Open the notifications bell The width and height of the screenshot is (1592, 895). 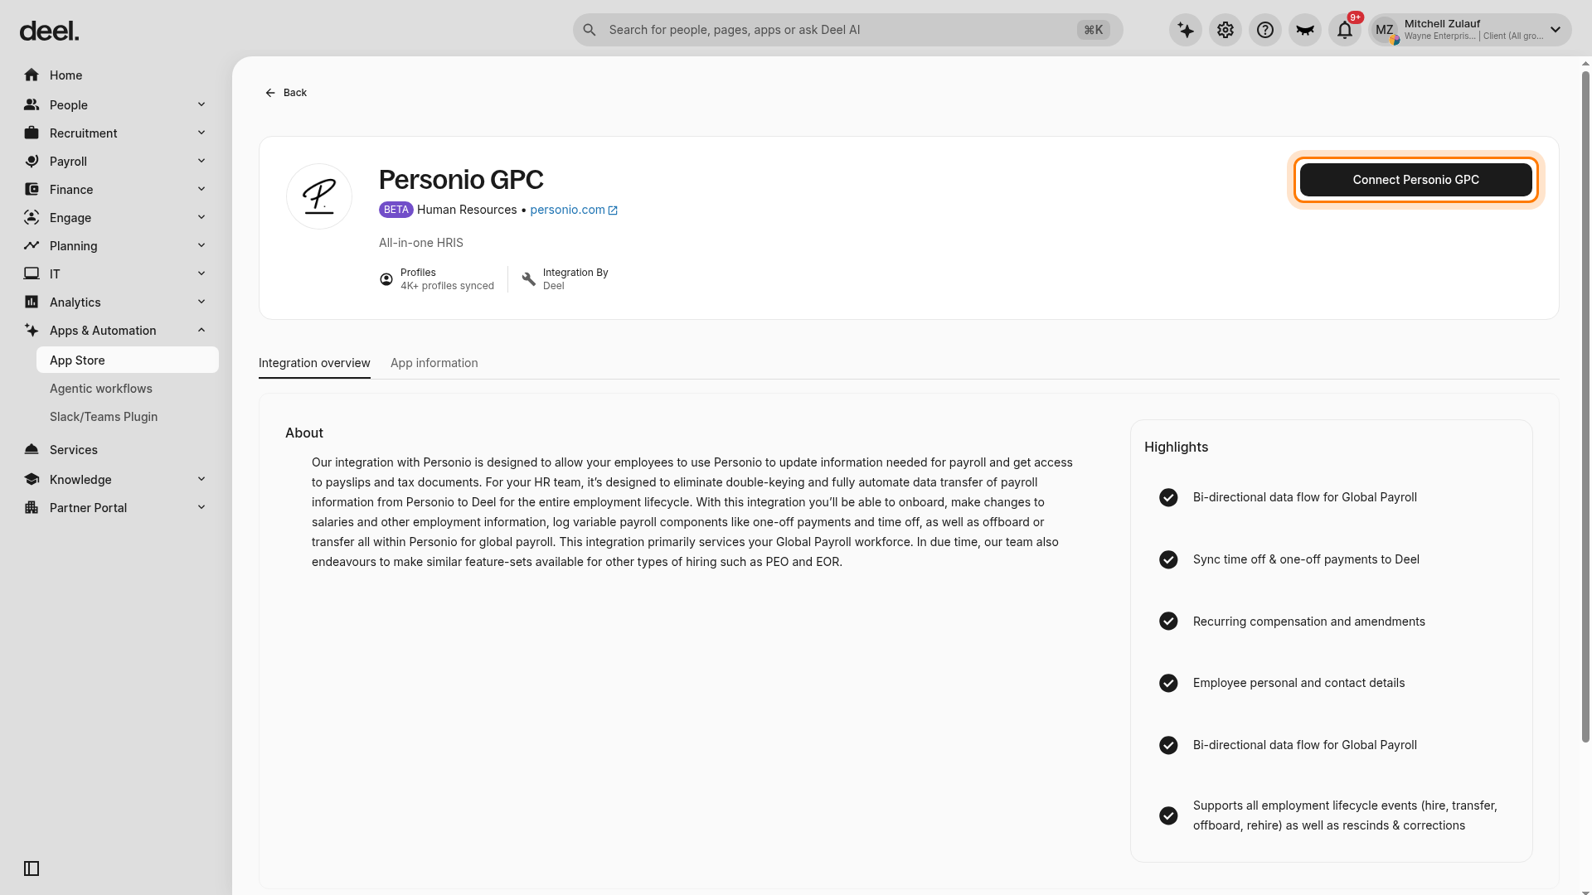[1345, 31]
